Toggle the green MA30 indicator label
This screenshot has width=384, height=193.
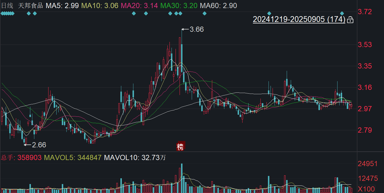tap(178, 5)
